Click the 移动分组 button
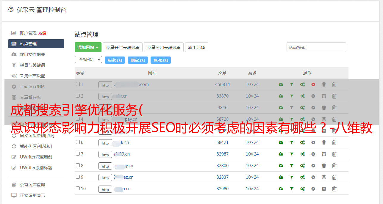 point(161,60)
